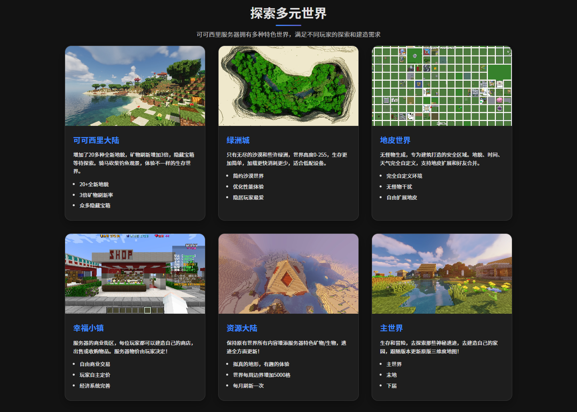The width and height of the screenshot is (577, 412).
Task: Open the 绿洲城 card heading
Action: click(238, 140)
